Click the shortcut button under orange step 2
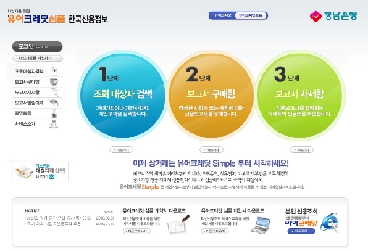 click(211, 150)
